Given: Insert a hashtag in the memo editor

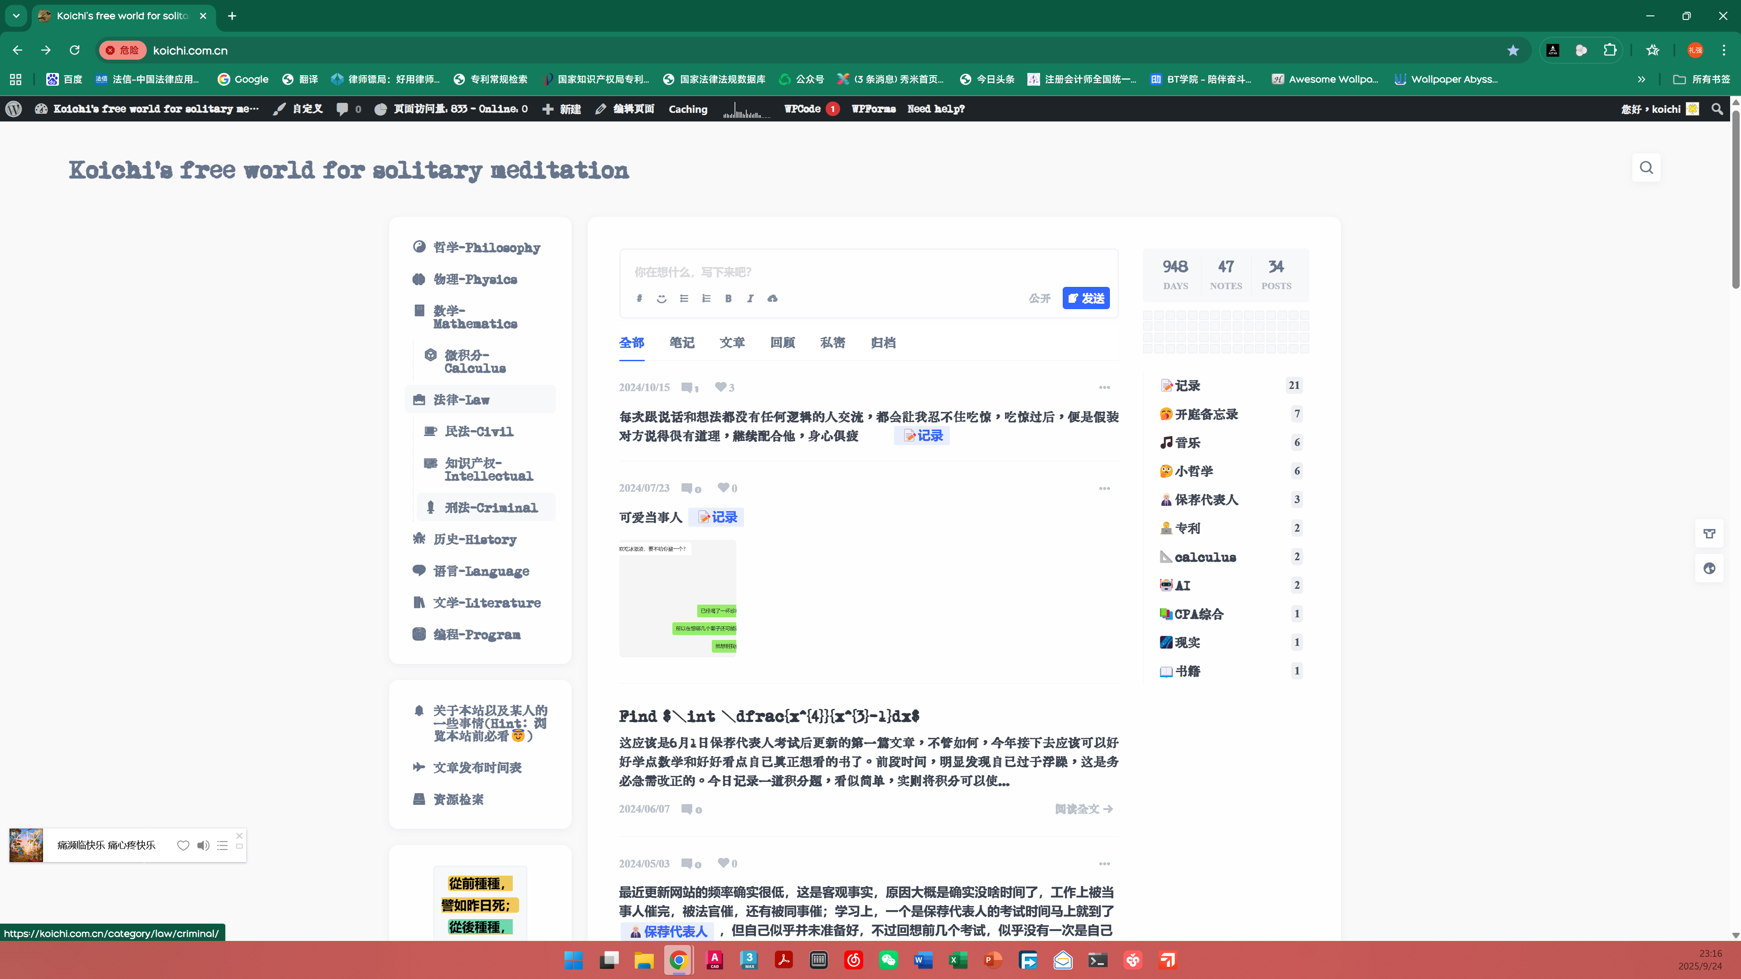Looking at the screenshot, I should pyautogui.click(x=639, y=298).
